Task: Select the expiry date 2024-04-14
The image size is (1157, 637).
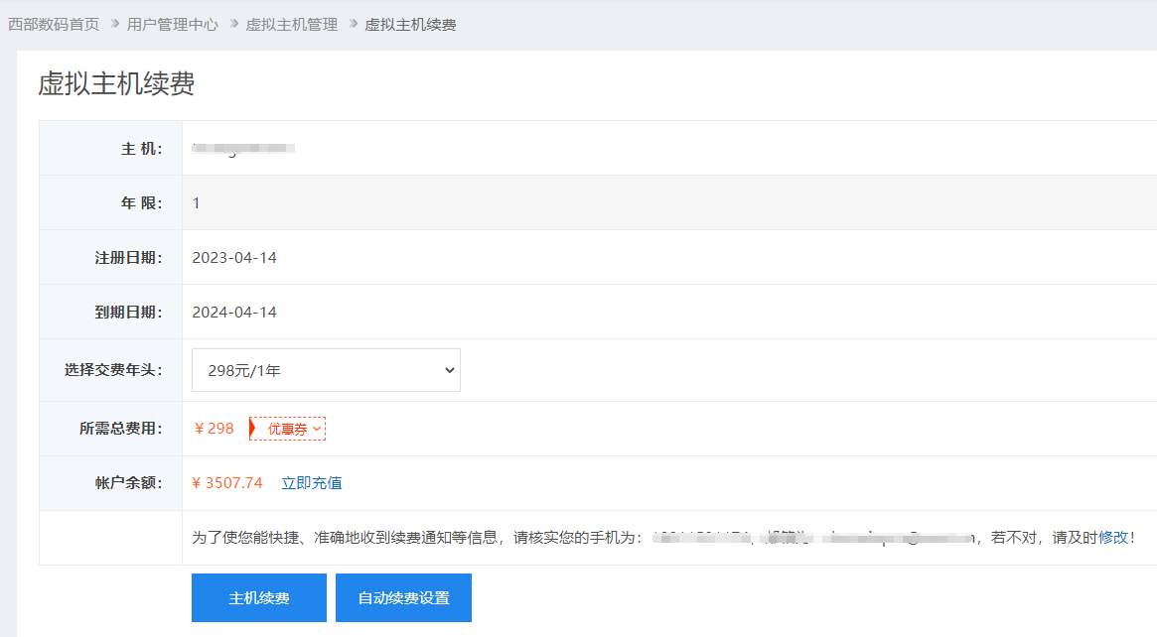Action: (x=234, y=313)
